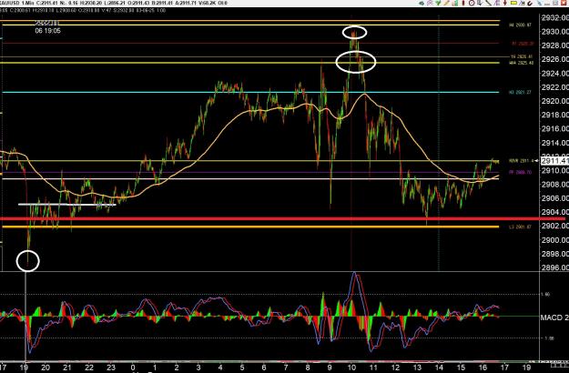Click the dark curved hook toolbar icon
The height and width of the screenshot is (373, 569).
pos(530,4)
